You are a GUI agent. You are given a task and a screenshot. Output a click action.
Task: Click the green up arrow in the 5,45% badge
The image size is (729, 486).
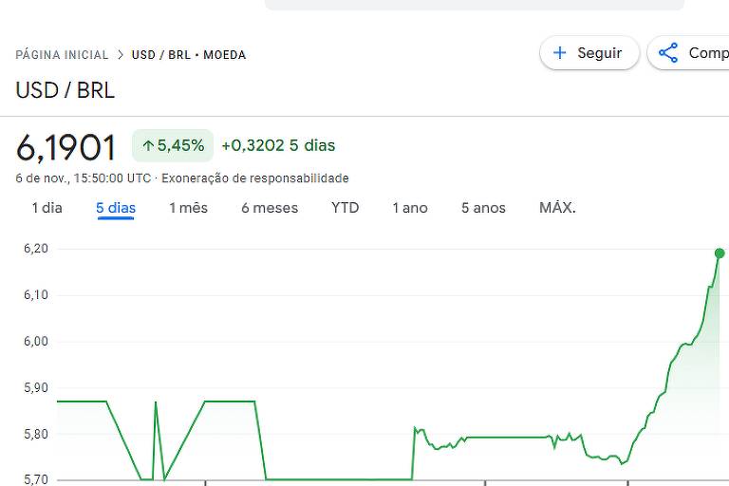(x=147, y=146)
